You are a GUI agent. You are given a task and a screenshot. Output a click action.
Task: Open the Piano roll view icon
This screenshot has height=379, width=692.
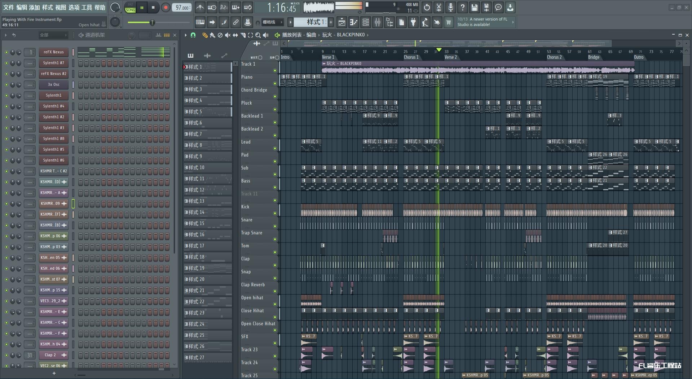[354, 22]
